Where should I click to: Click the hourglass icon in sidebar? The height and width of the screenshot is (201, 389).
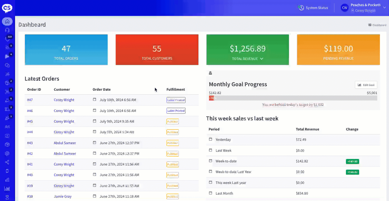click(x=7, y=197)
